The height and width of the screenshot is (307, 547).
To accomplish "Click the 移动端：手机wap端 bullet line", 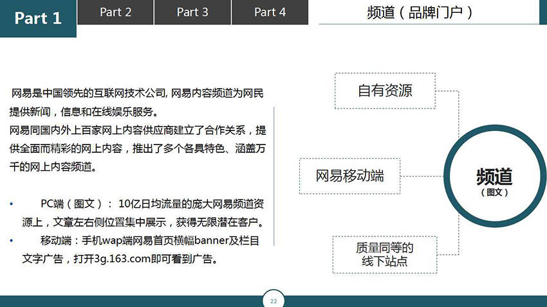I will point(150,240).
